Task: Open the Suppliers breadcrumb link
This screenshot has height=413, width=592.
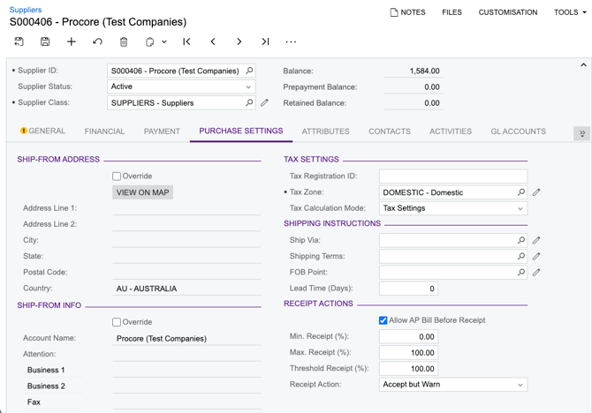Action: tap(26, 10)
